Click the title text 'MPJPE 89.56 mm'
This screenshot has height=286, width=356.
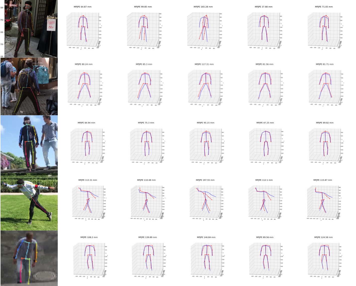pyautogui.click(x=265, y=237)
